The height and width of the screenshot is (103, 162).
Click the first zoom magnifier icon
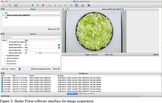(x=49, y=5)
